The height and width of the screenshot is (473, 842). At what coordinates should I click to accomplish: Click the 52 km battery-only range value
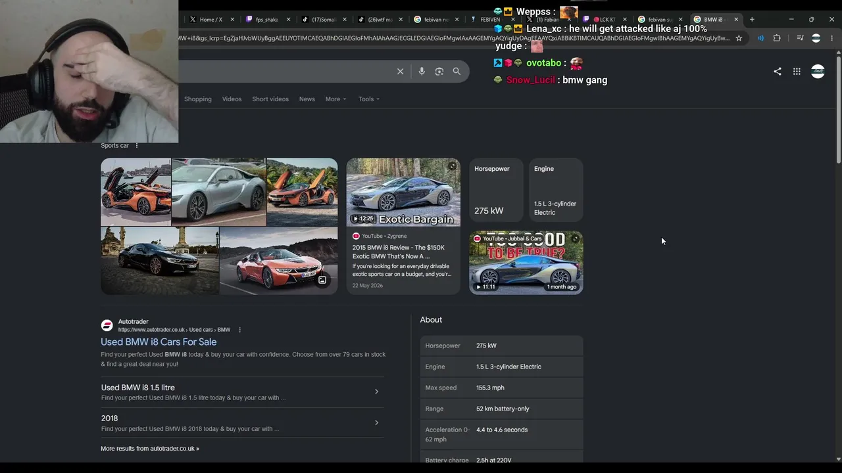click(503, 409)
